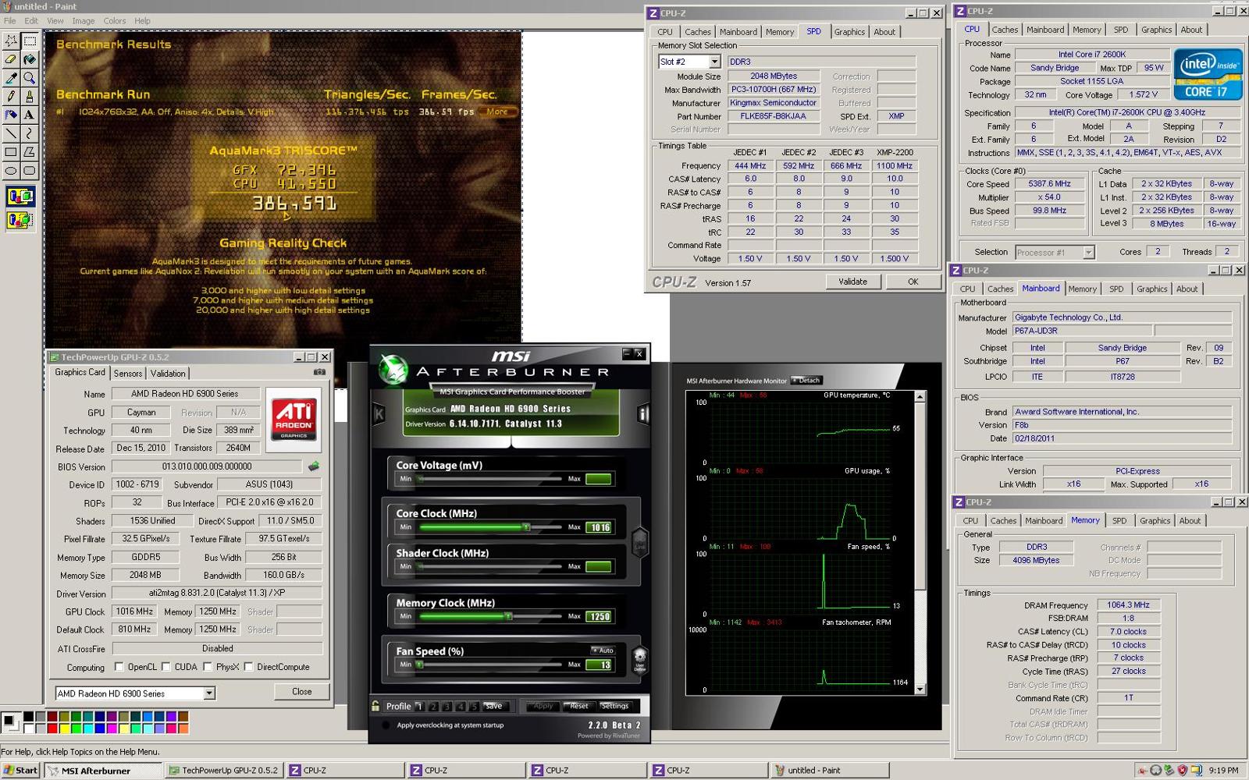Open the Image menu in Paint
This screenshot has width=1249, height=780.
click(84, 21)
